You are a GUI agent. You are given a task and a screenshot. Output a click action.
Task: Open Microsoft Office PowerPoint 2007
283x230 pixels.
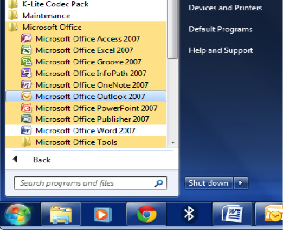(86, 108)
